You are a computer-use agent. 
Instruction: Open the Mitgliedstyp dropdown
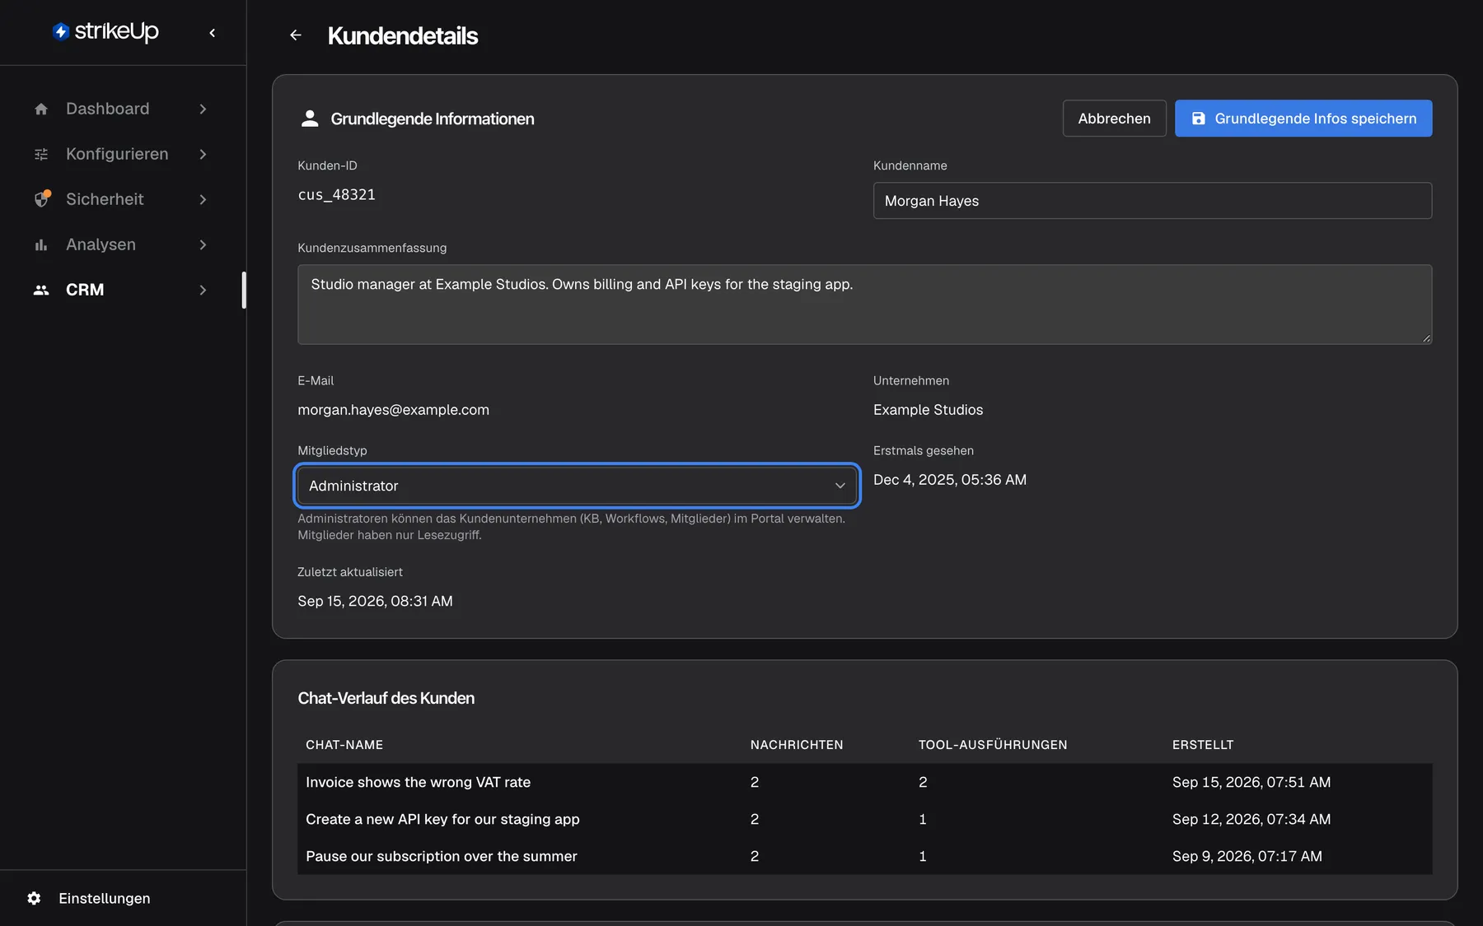(577, 486)
